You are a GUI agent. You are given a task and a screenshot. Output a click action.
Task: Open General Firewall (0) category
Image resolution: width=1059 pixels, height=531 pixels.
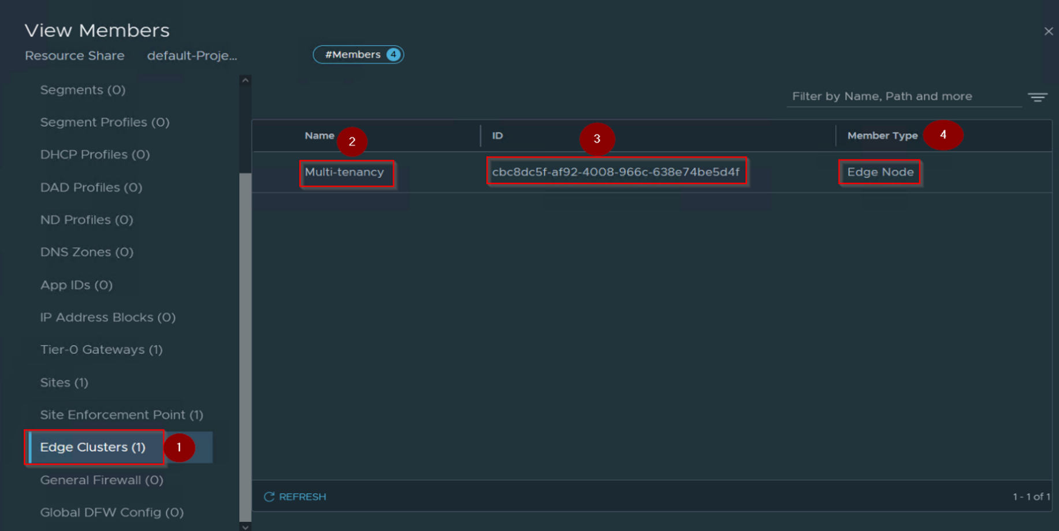point(102,480)
